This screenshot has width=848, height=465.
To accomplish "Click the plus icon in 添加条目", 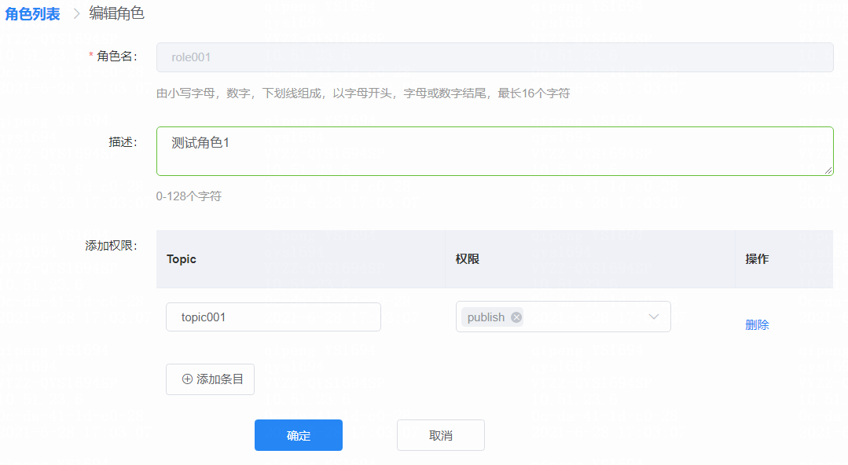I will pos(187,379).
